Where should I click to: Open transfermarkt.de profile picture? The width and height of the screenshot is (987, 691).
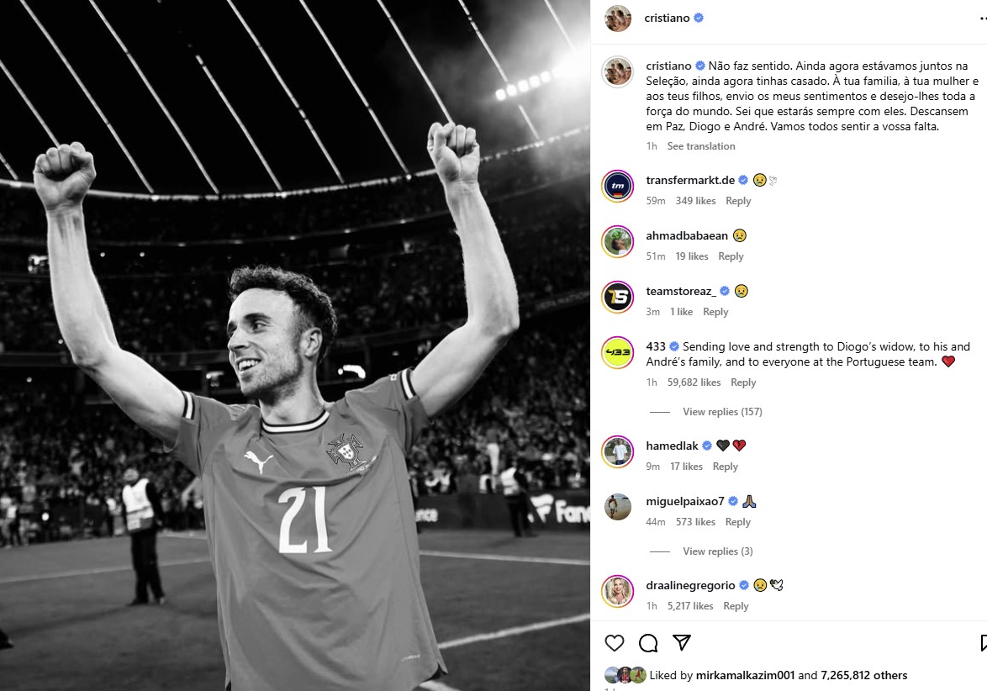click(x=617, y=186)
